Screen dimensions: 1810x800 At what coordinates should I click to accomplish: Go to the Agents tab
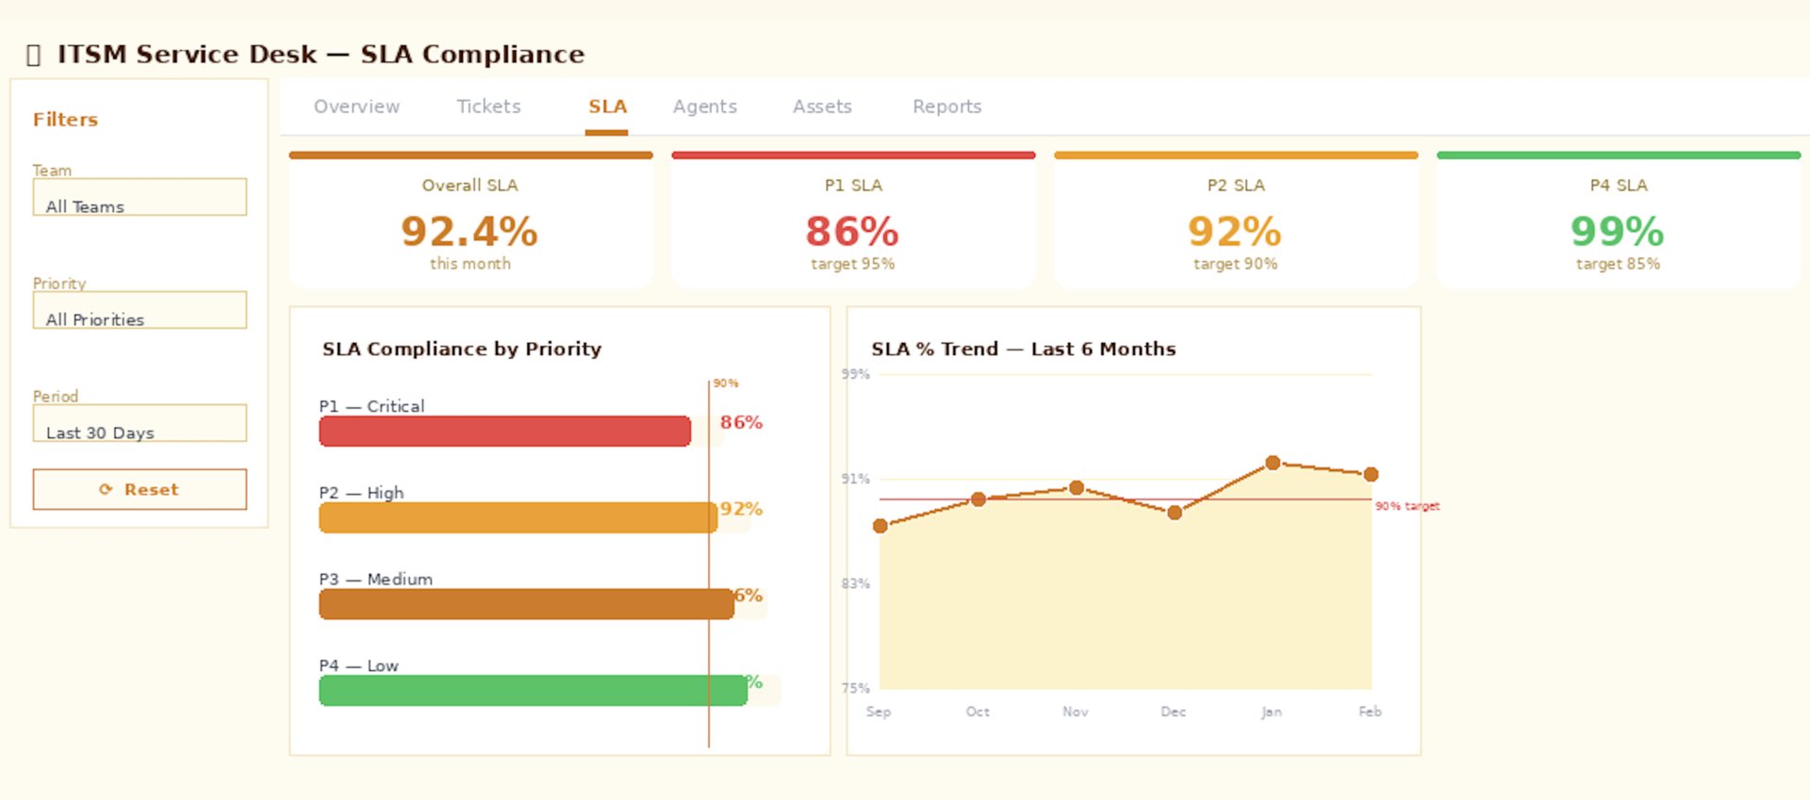tap(704, 106)
